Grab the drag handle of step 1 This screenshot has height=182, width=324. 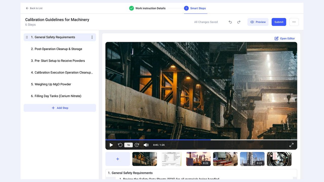click(27, 37)
